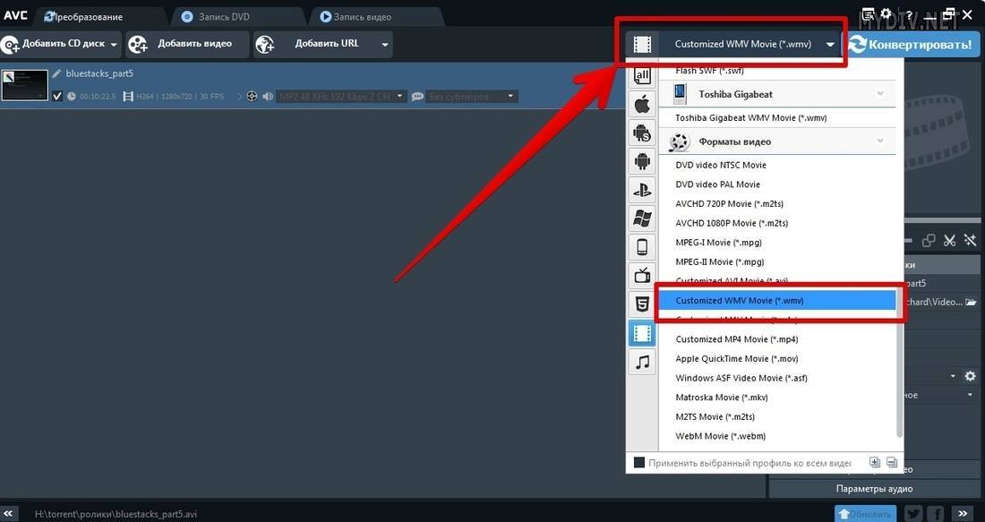Select Customized MP4 Movie (*.mp4) format
985x522 pixels.
(736, 339)
